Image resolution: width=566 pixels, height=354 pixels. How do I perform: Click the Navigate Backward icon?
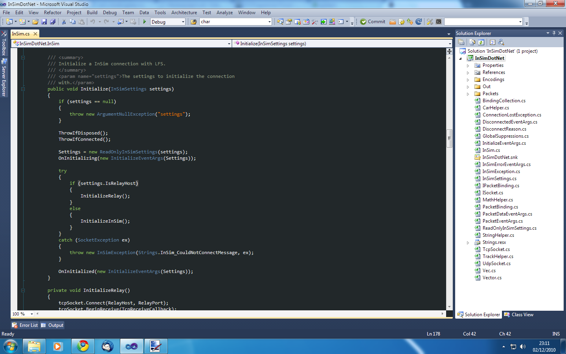point(120,22)
